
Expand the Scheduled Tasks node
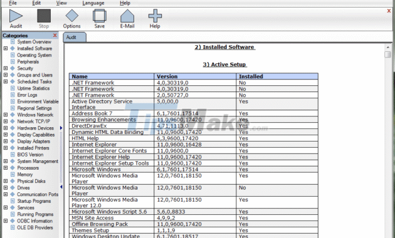point(6,81)
